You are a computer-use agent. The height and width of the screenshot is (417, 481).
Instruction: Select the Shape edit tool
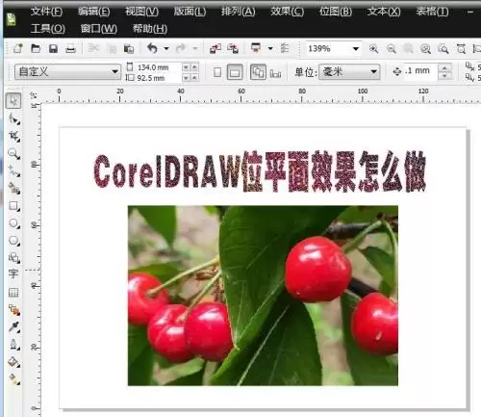click(x=13, y=118)
